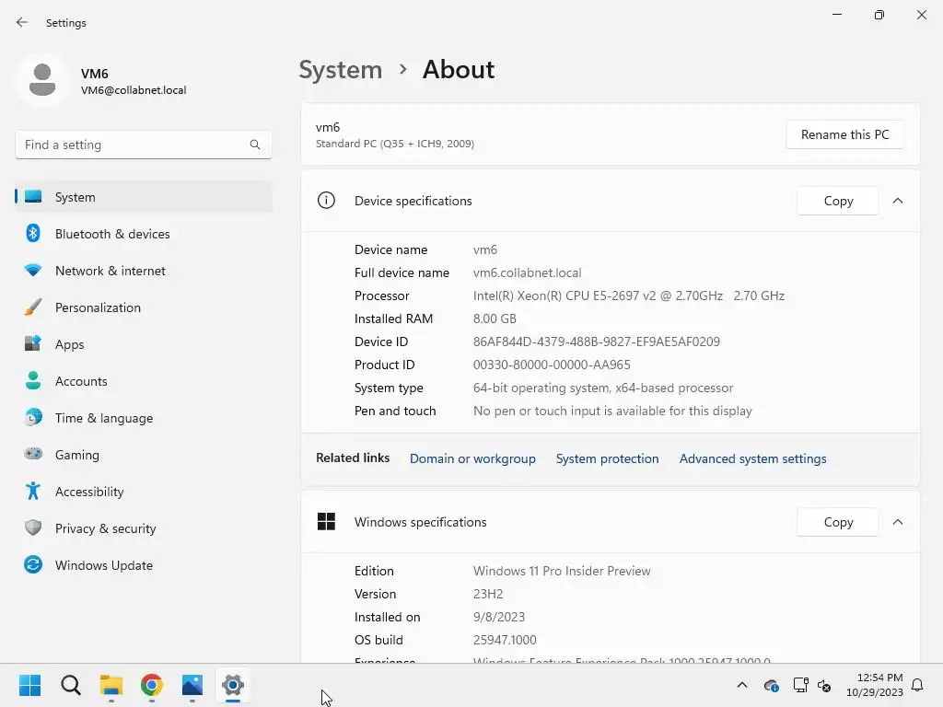Launch Google Chrome from the taskbar
Image resolution: width=943 pixels, height=707 pixels.
click(152, 685)
